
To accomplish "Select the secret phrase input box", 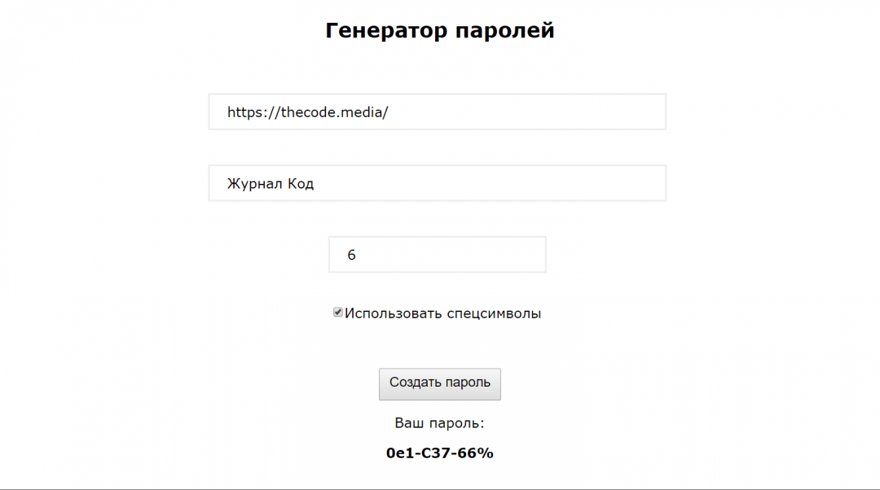I will click(437, 184).
